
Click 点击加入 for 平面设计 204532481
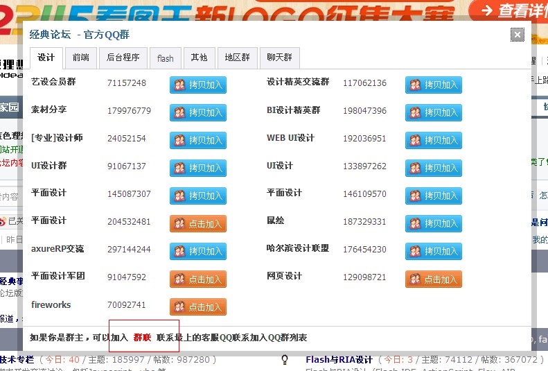198,223
